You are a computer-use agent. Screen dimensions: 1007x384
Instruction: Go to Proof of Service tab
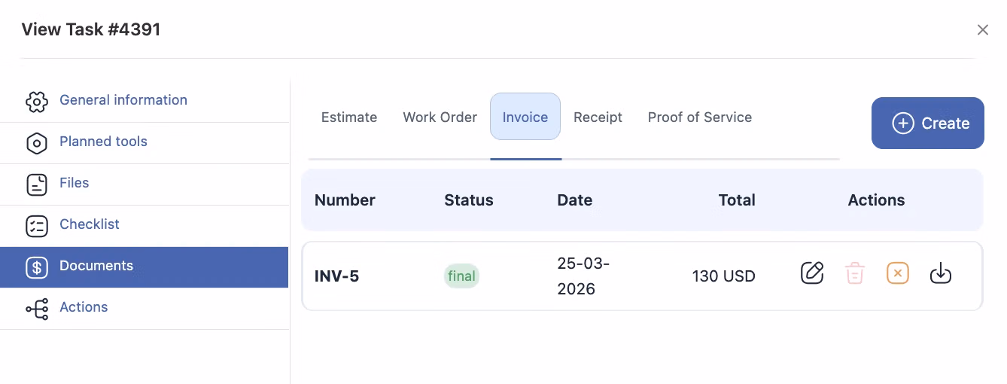coord(700,117)
